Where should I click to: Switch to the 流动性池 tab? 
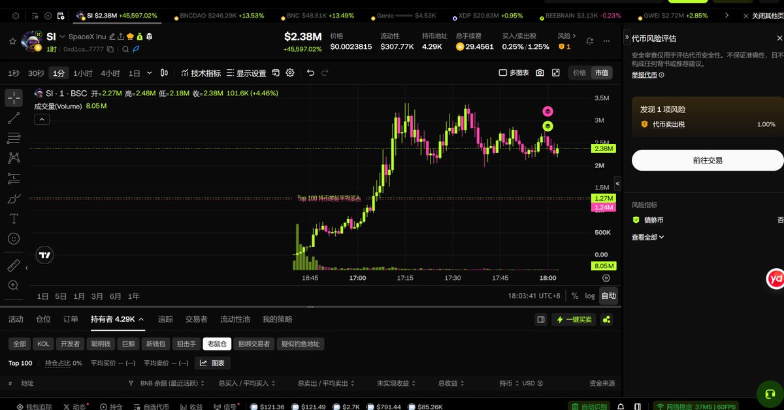pos(235,319)
